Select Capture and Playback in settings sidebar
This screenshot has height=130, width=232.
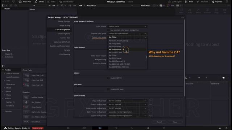pyautogui.click(x=62, y=42)
